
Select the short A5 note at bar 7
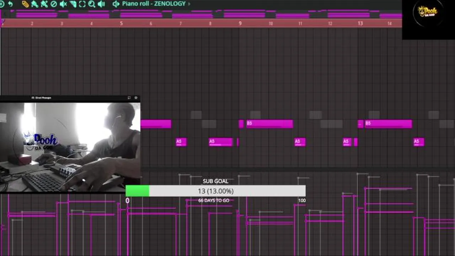[x=181, y=142]
